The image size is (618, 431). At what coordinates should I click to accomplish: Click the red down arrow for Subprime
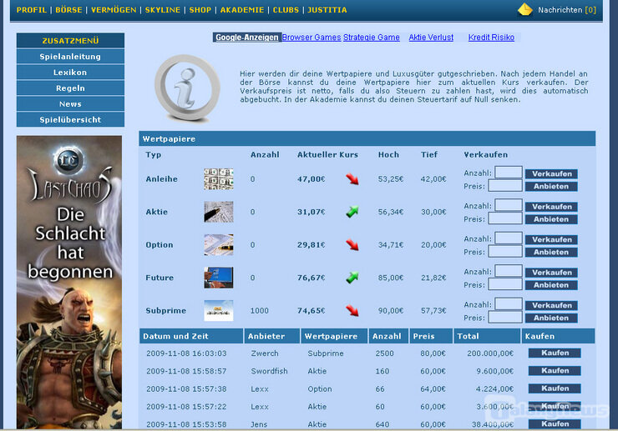(352, 311)
